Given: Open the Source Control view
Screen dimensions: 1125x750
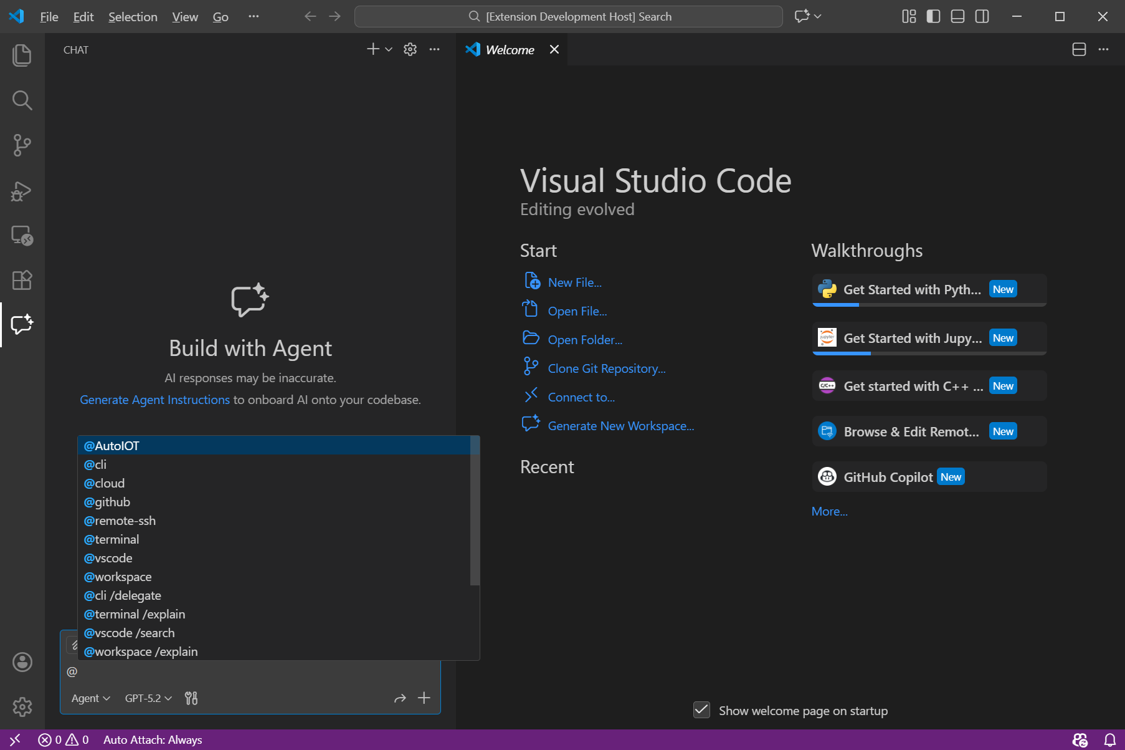Looking at the screenshot, I should 22,145.
